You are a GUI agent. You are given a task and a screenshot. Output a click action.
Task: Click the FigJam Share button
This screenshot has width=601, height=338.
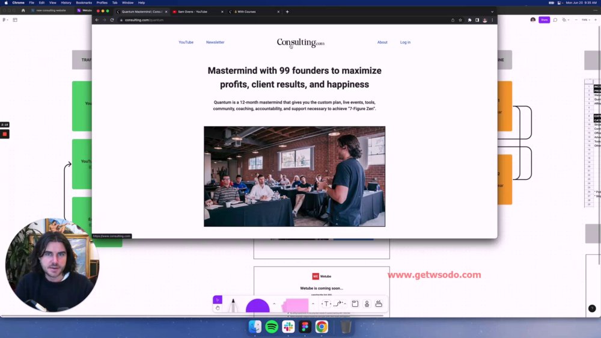(x=544, y=20)
